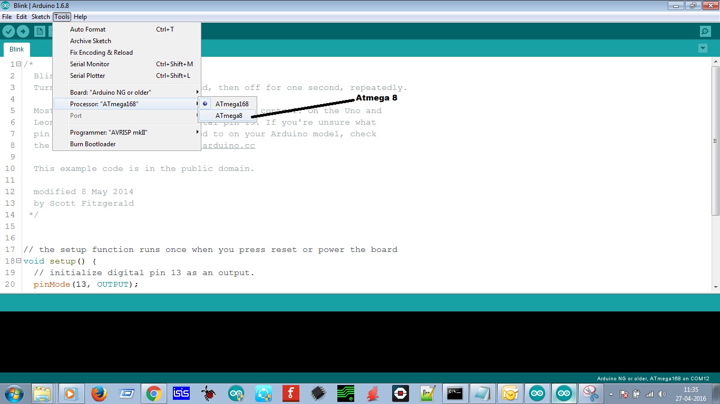
Task: Choose Auto Format from Tools menu
Action: click(x=127, y=29)
